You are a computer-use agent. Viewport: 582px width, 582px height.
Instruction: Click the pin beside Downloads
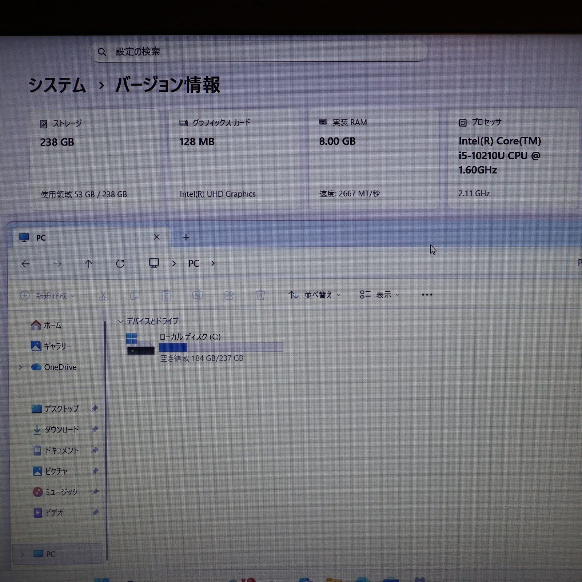[95, 429]
